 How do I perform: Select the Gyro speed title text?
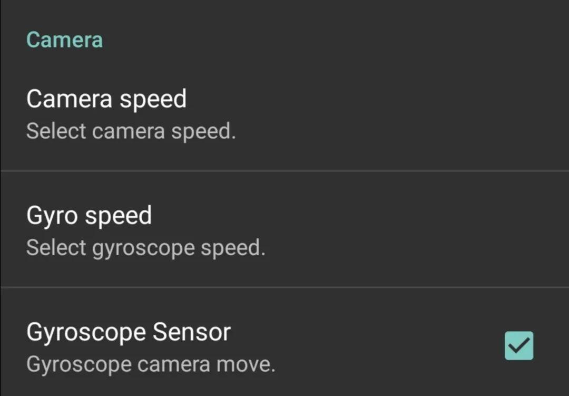coord(89,216)
